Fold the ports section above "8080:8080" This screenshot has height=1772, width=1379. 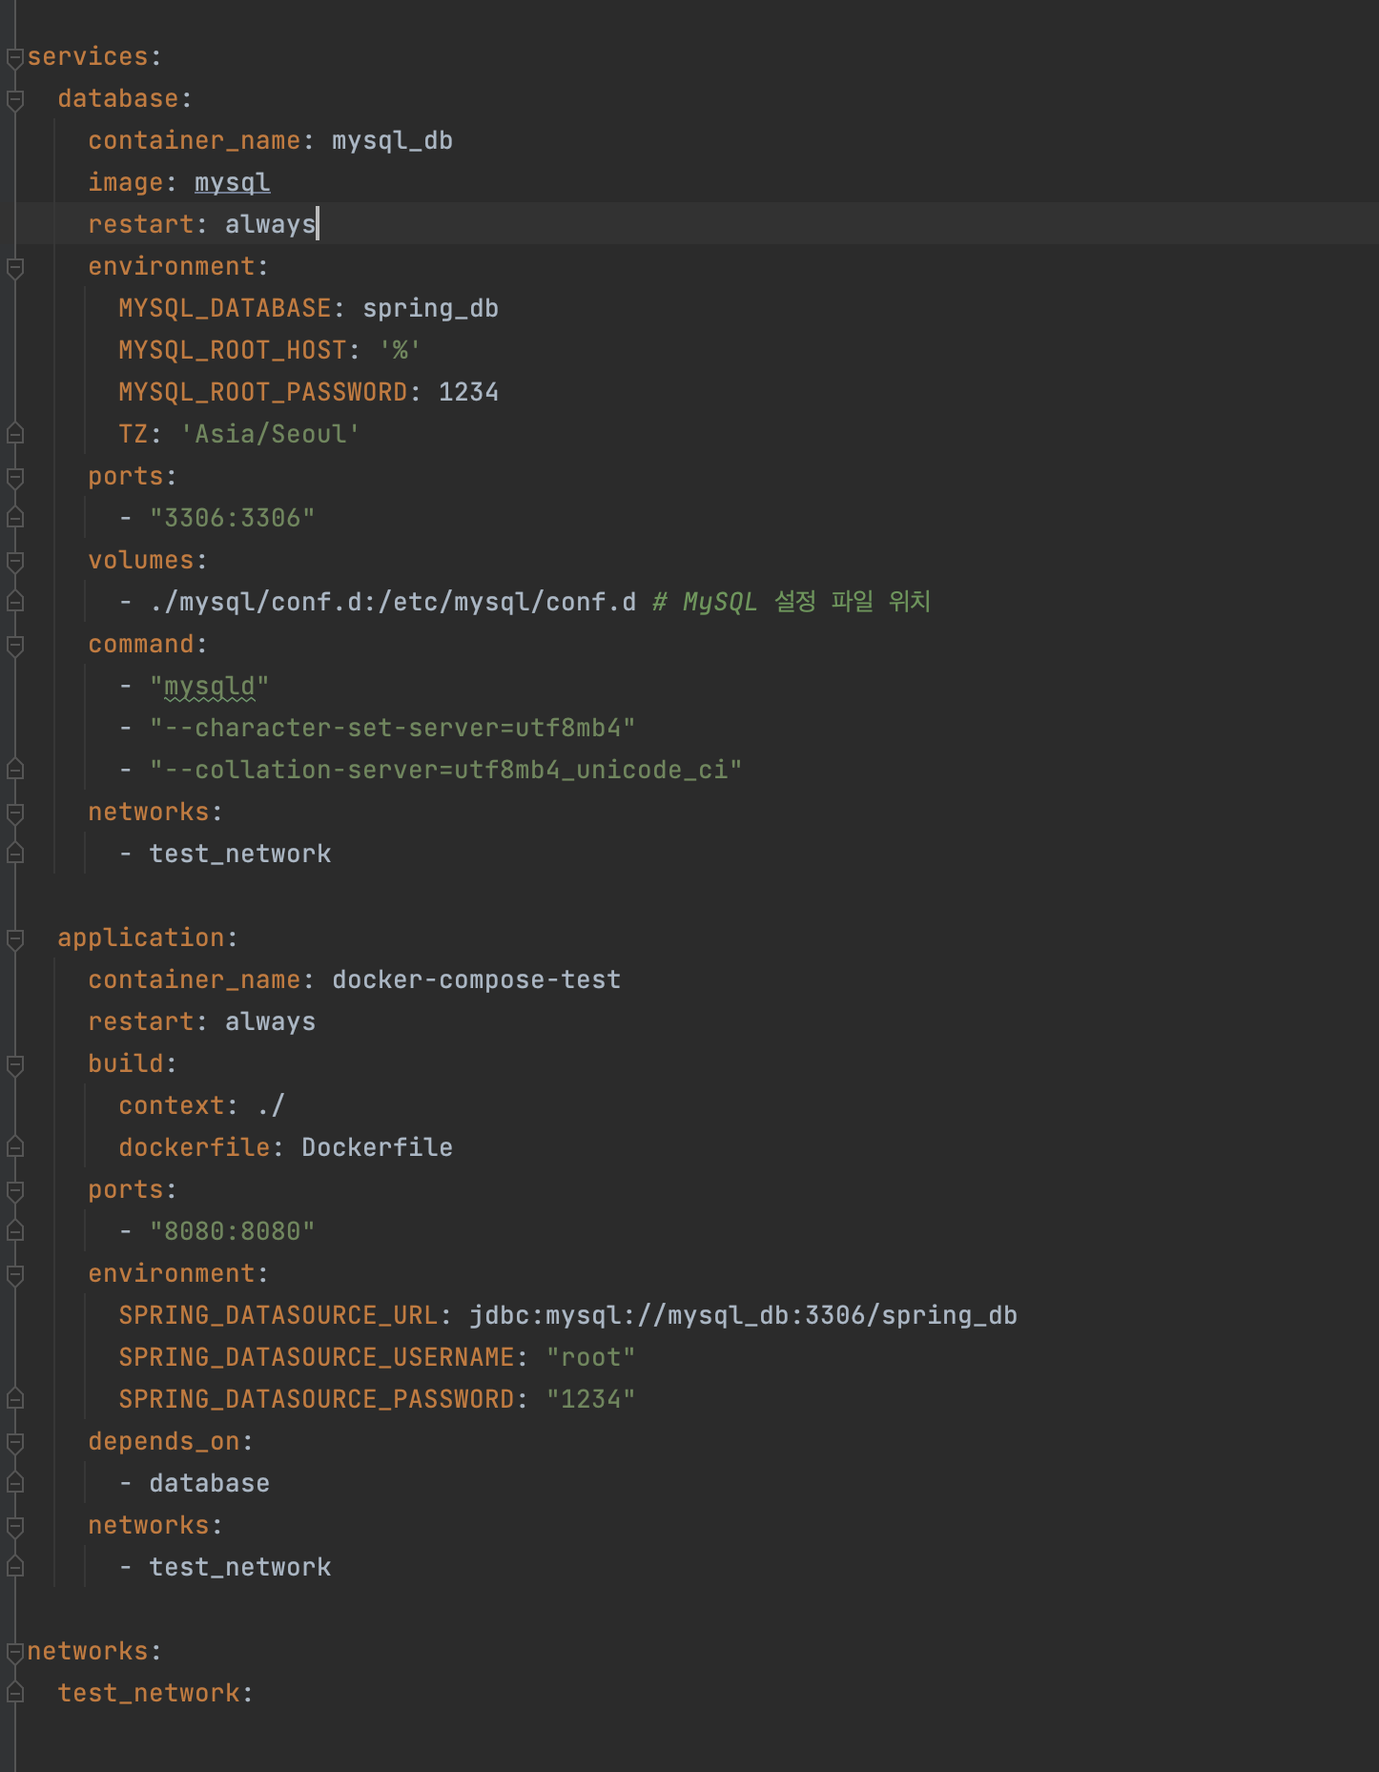click(x=14, y=1190)
